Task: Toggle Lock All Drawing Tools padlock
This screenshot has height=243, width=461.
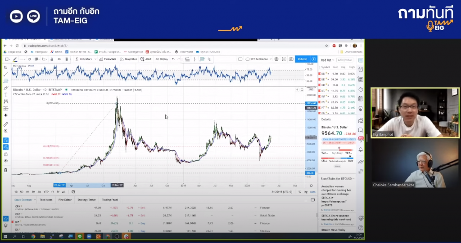Action: (x=5, y=154)
